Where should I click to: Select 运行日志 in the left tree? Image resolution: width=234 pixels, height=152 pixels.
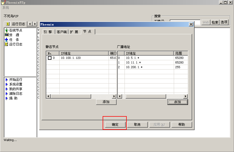click(16, 44)
